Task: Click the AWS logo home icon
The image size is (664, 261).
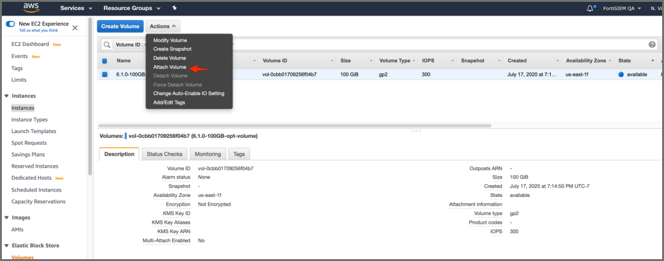Action: [31, 8]
